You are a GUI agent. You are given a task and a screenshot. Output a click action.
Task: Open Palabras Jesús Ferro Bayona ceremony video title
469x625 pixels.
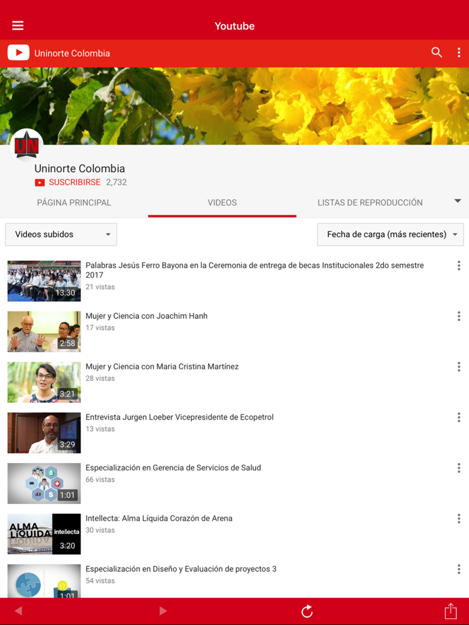point(255,270)
